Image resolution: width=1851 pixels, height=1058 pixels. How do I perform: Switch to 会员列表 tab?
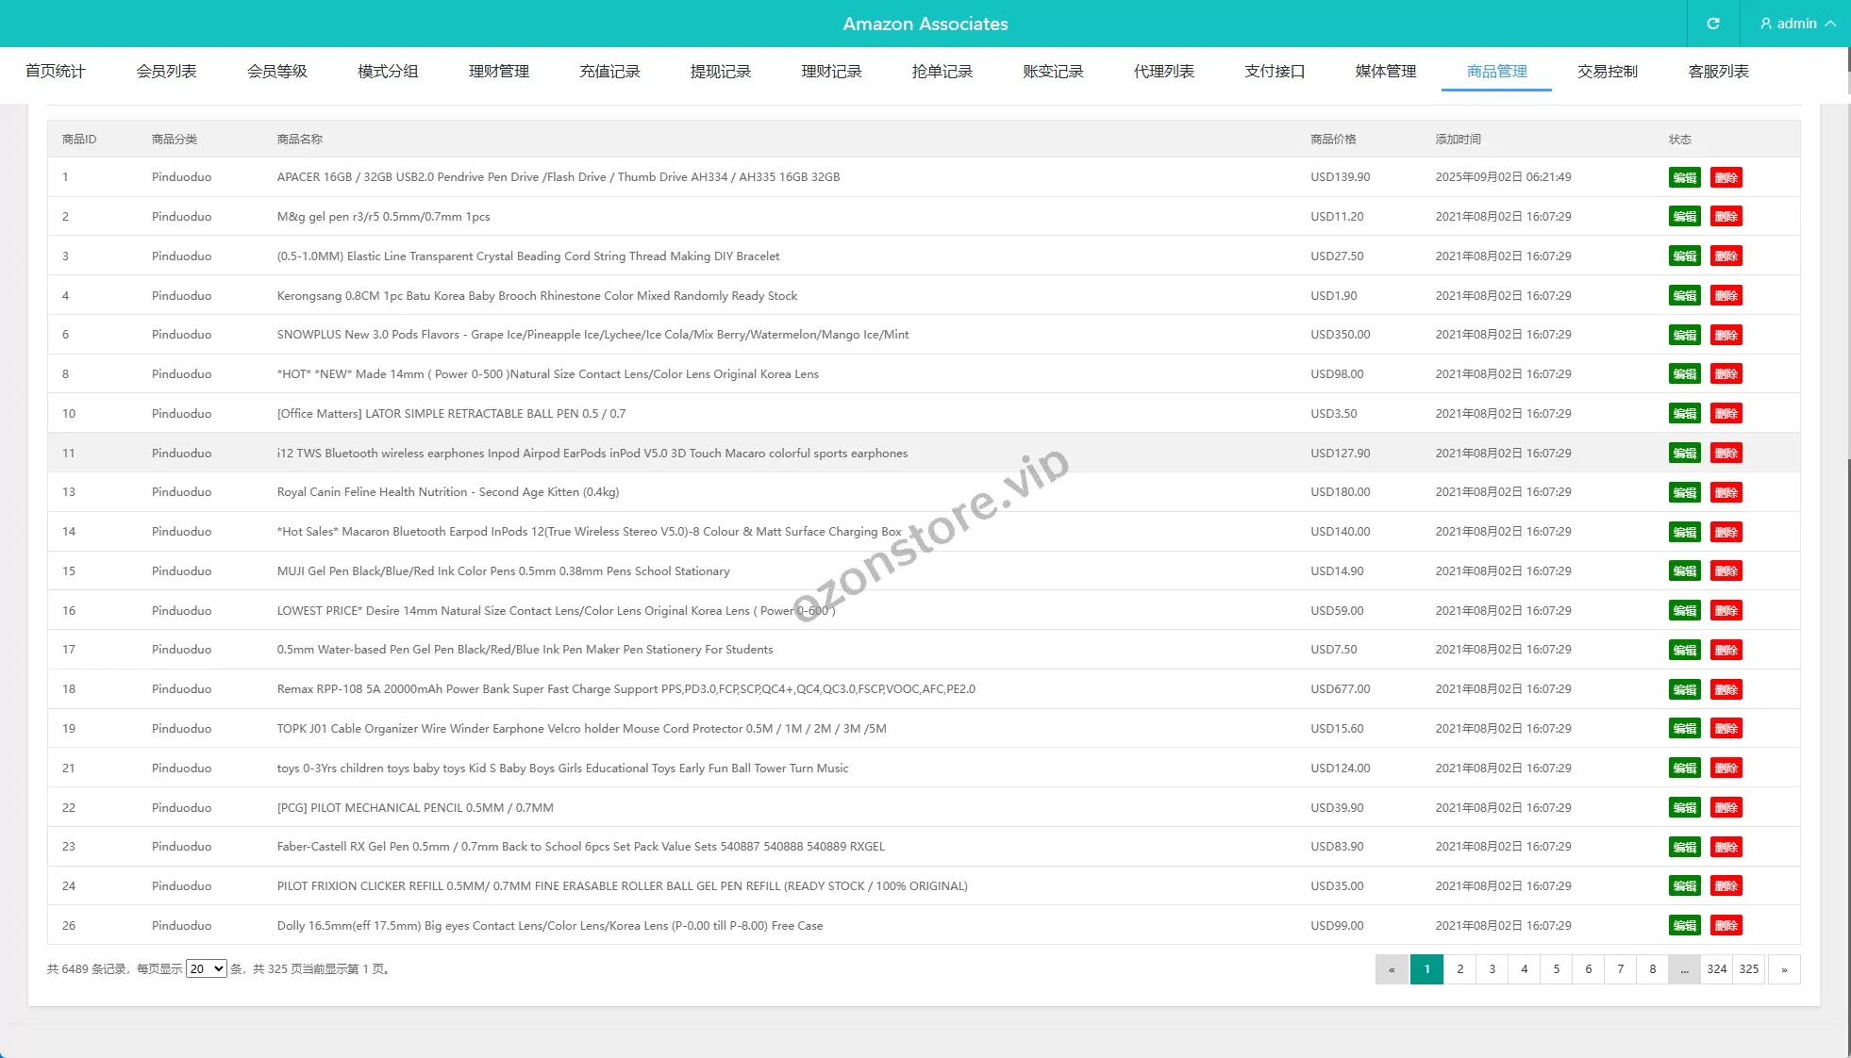(x=166, y=72)
